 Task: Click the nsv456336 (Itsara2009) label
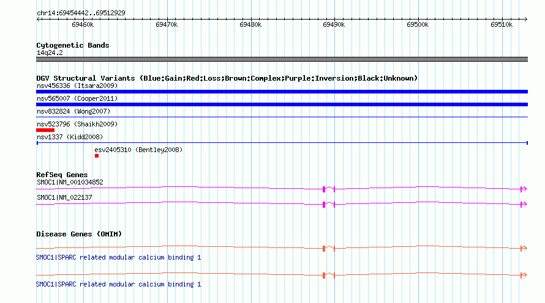77,86
